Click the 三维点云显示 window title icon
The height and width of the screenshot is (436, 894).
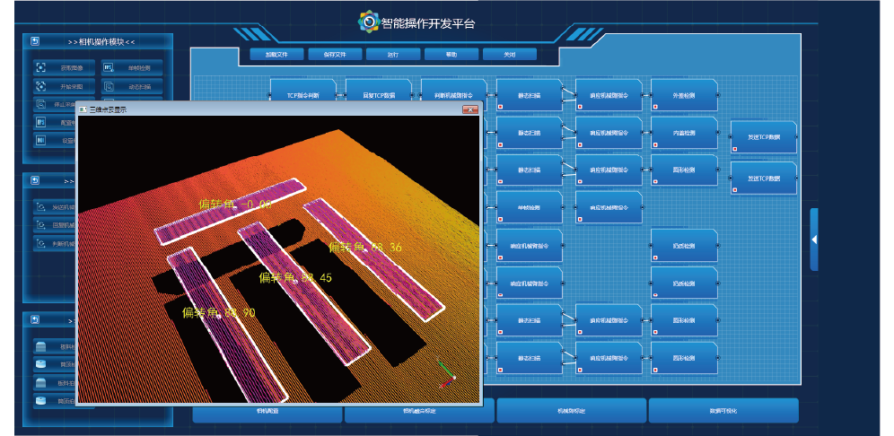point(83,109)
